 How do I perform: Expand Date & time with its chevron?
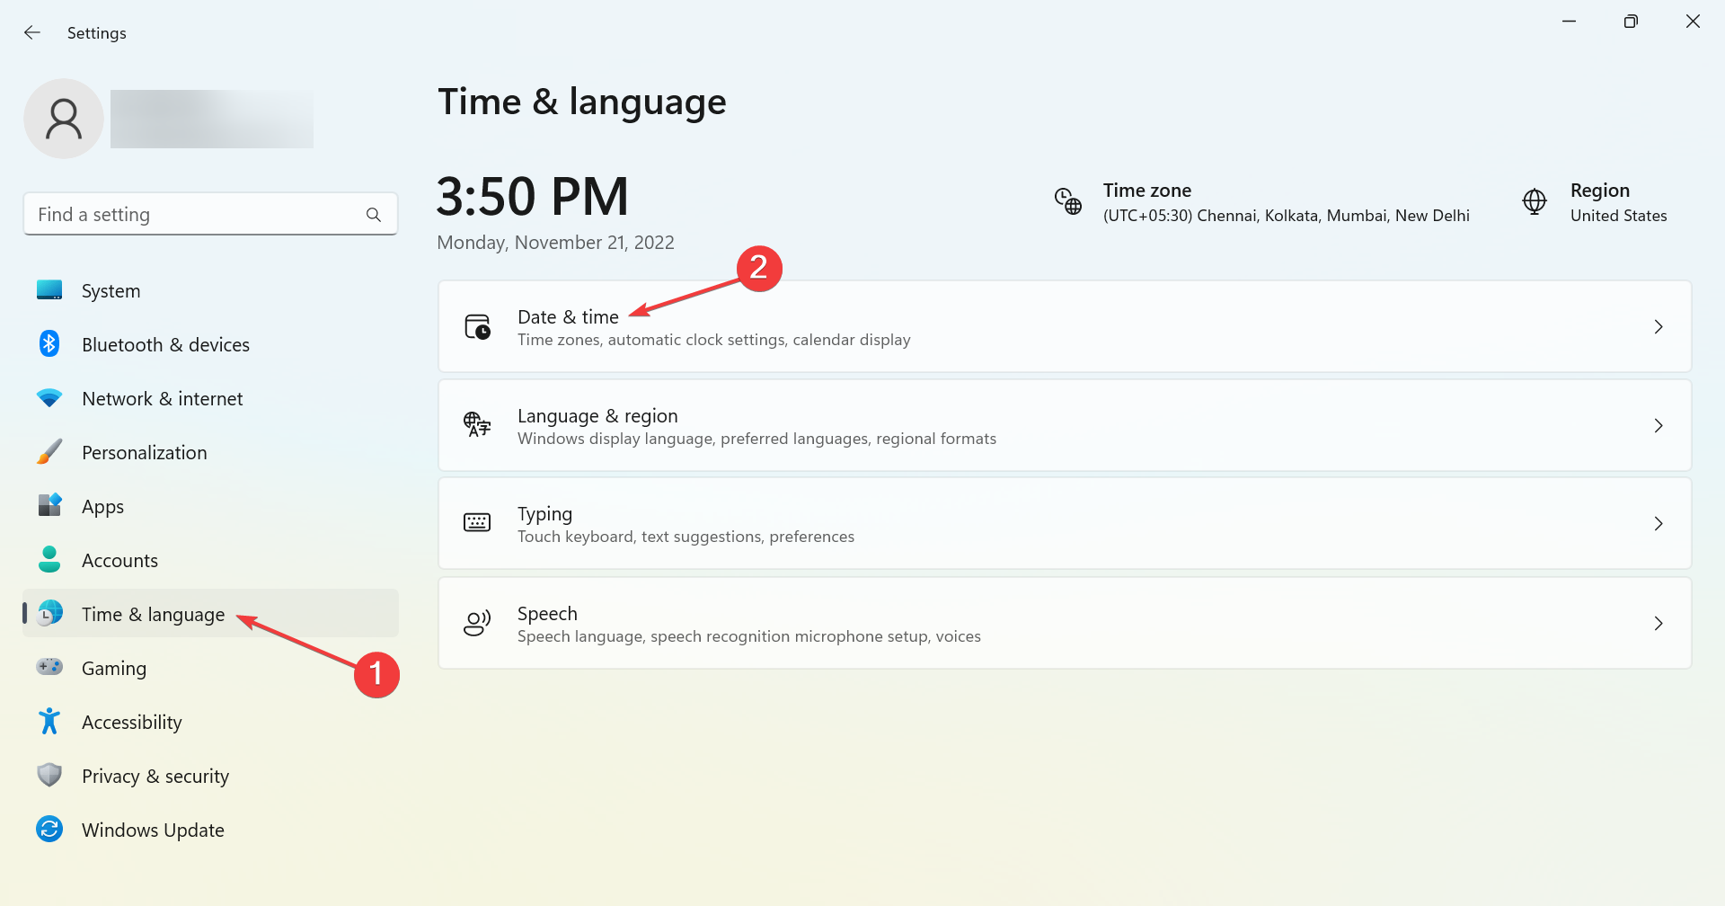click(1659, 327)
